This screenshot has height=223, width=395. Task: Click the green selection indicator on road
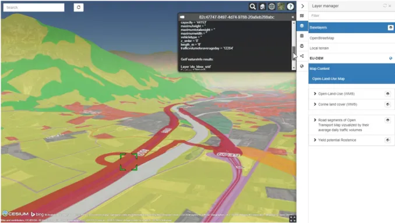pos(129,162)
